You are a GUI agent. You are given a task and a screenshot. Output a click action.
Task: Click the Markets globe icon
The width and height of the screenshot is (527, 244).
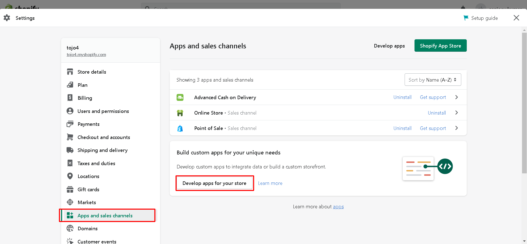pos(70,202)
